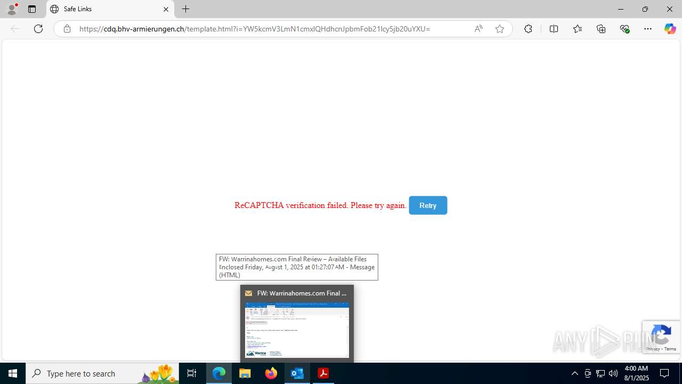Viewport: 682px width, 384px height.
Task: Open browser Extensions icon
Action: click(528, 29)
